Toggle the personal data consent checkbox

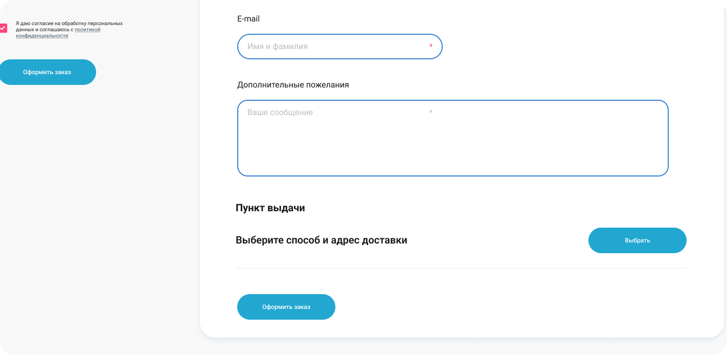click(3, 29)
